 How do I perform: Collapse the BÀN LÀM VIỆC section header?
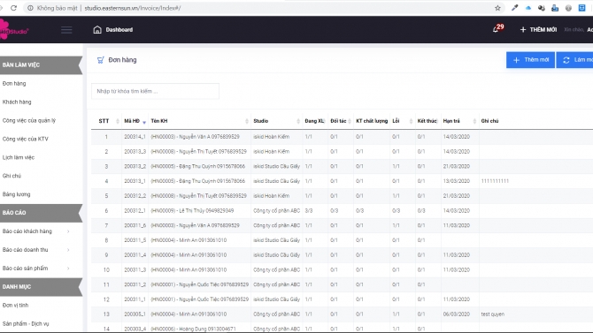coord(41,65)
